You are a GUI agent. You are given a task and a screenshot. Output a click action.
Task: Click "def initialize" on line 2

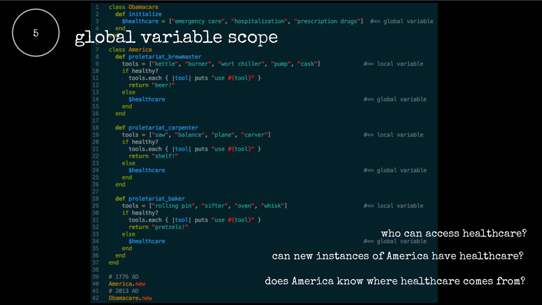point(138,14)
